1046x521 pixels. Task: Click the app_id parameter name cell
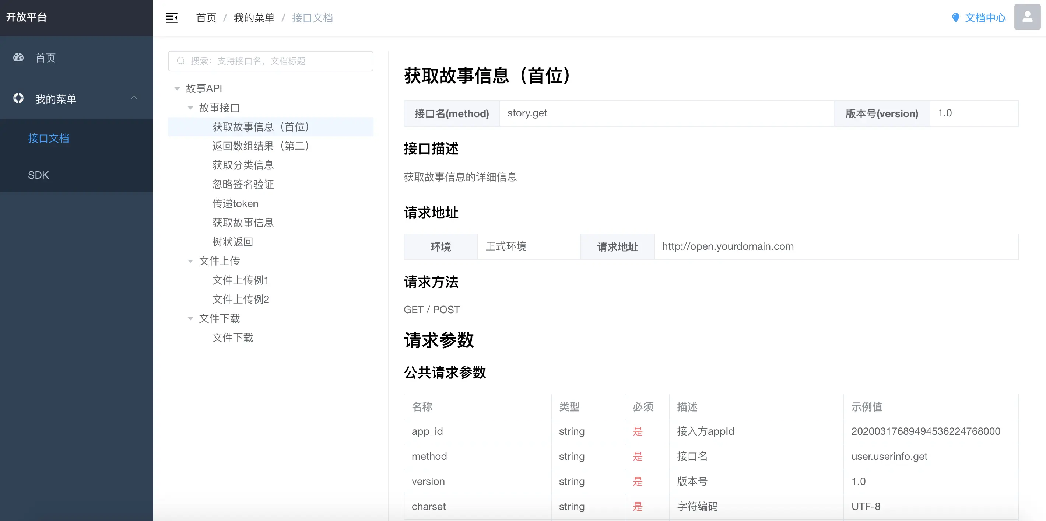(477, 431)
